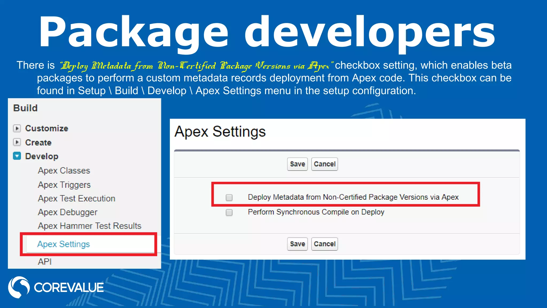Collapse the Develop tree section

(17, 156)
